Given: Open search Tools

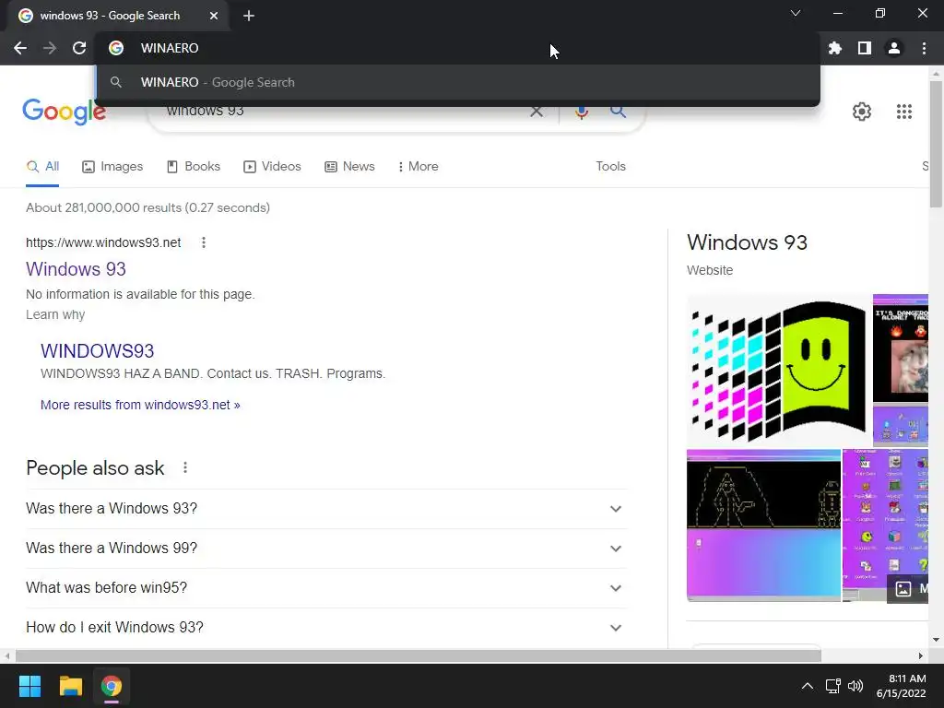Looking at the screenshot, I should 610,167.
